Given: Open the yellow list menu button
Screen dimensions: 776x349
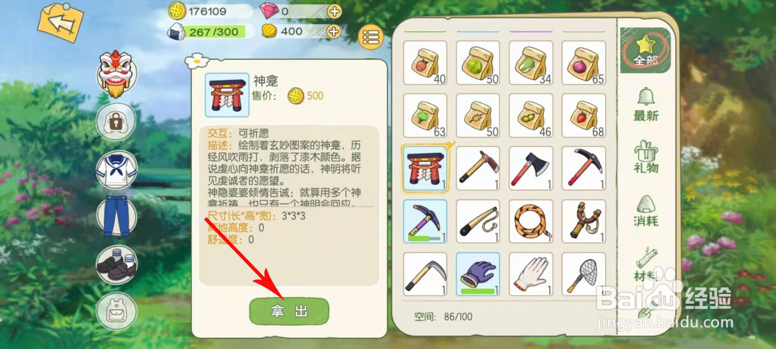Looking at the screenshot, I should tap(371, 37).
